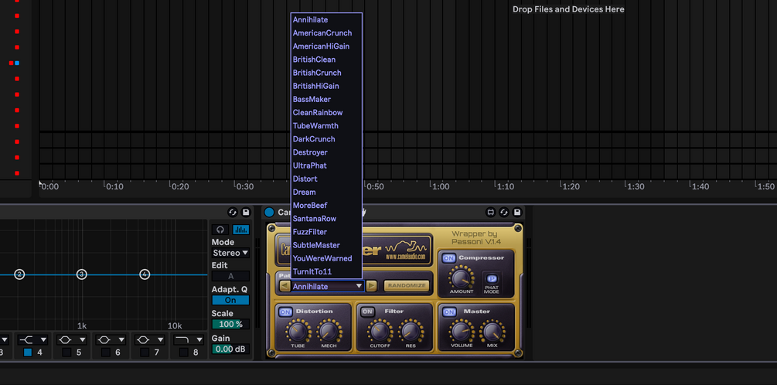Click the 1:00 timeline ruler marker
The width and height of the screenshot is (777, 385).
click(441, 187)
